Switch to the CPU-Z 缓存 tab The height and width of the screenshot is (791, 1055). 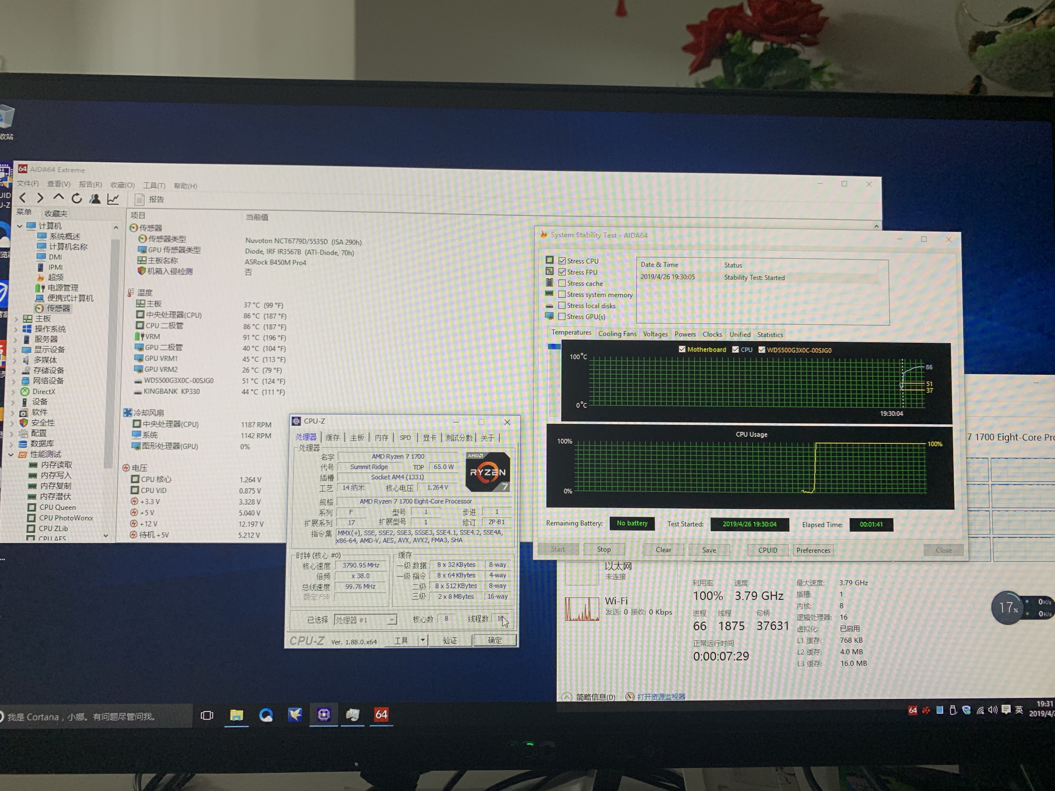click(x=332, y=437)
